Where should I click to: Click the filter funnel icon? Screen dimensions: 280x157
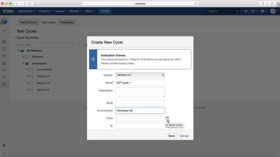pos(73,45)
